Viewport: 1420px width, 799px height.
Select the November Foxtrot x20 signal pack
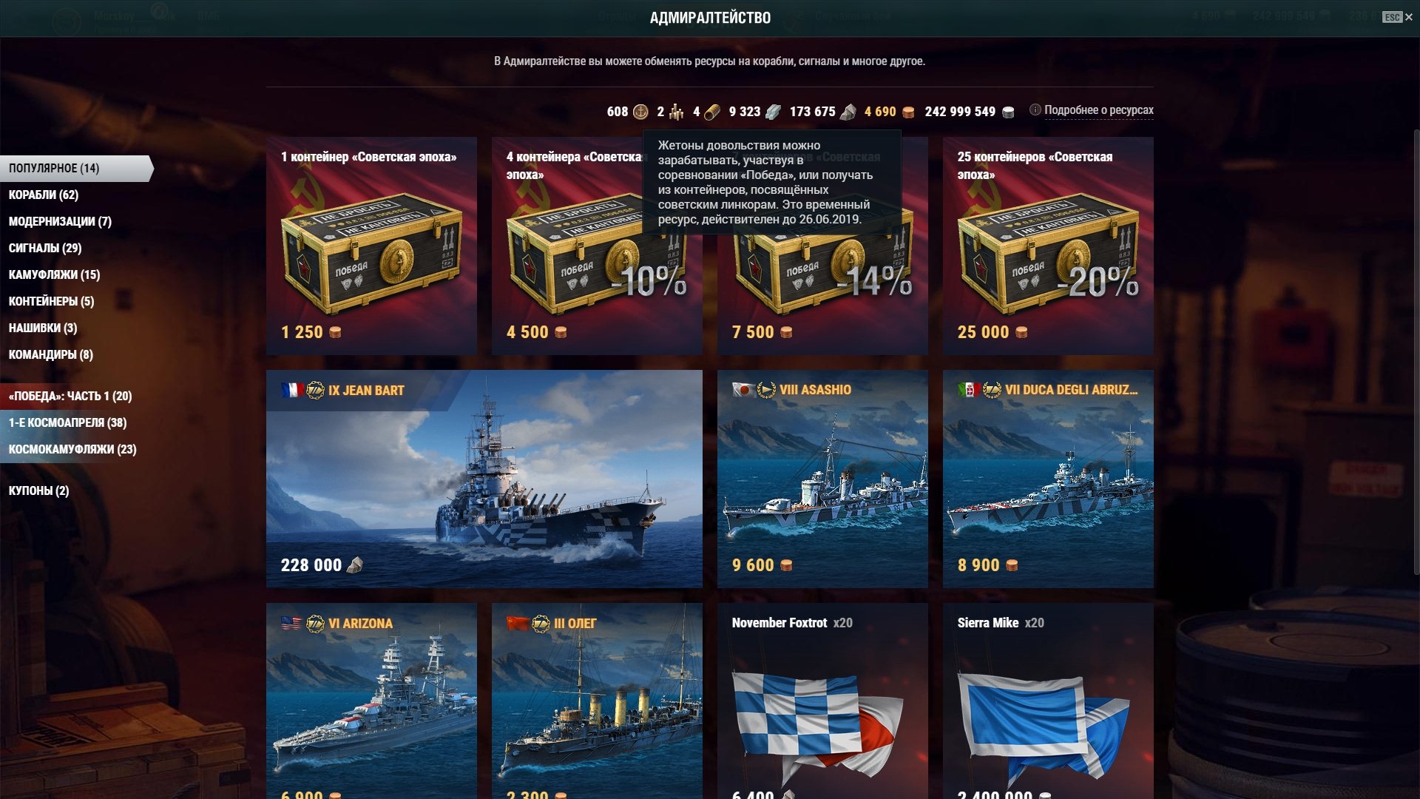(822, 701)
